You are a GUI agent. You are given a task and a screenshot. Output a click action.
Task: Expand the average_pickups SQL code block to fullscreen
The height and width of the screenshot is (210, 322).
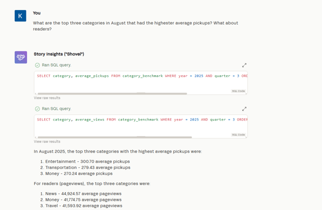click(244, 65)
